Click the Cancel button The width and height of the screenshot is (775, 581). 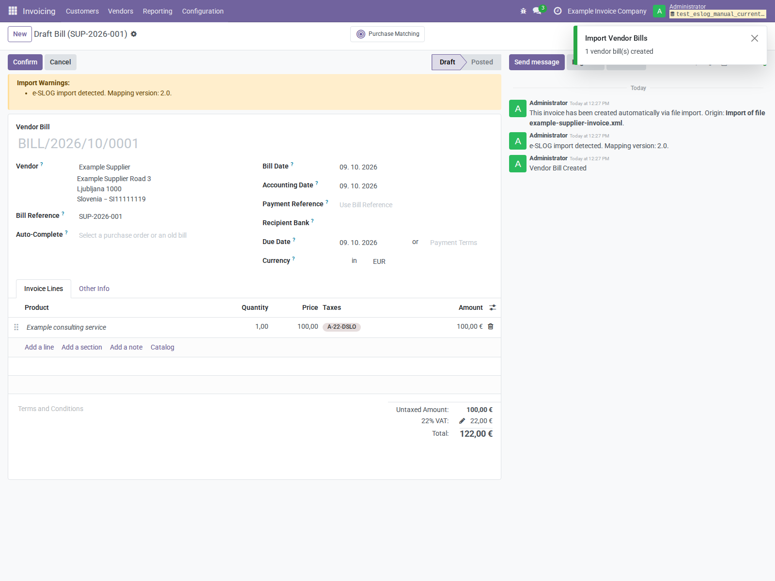click(60, 62)
